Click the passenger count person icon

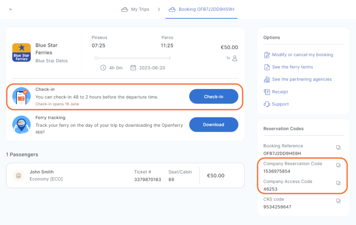coord(235,58)
